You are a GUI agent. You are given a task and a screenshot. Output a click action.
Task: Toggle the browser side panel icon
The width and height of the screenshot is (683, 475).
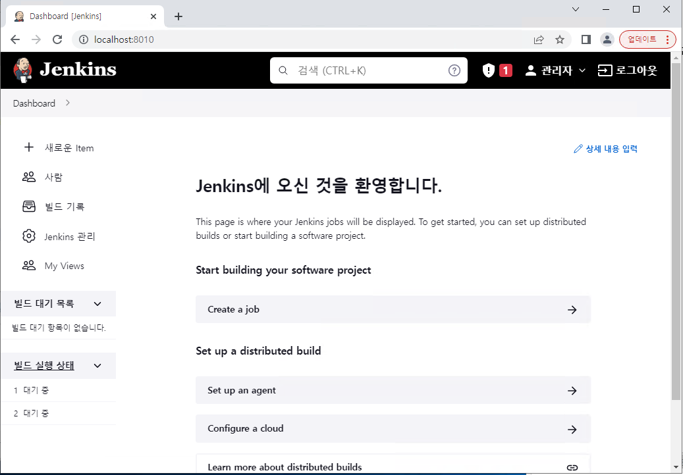coord(586,39)
